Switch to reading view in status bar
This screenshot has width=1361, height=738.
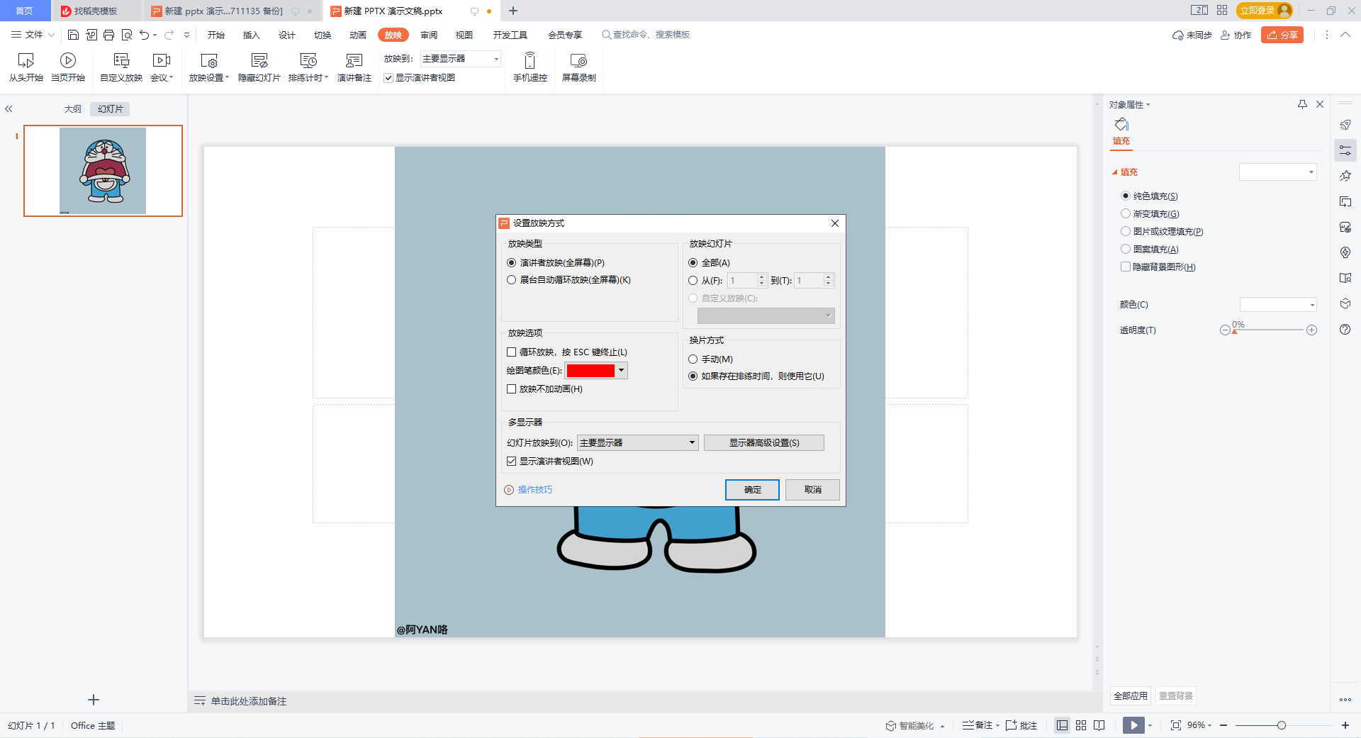pyautogui.click(x=1099, y=725)
